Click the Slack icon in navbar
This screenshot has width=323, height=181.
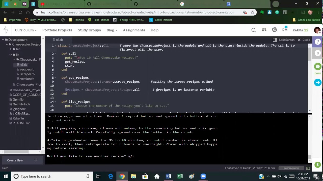click(275, 30)
